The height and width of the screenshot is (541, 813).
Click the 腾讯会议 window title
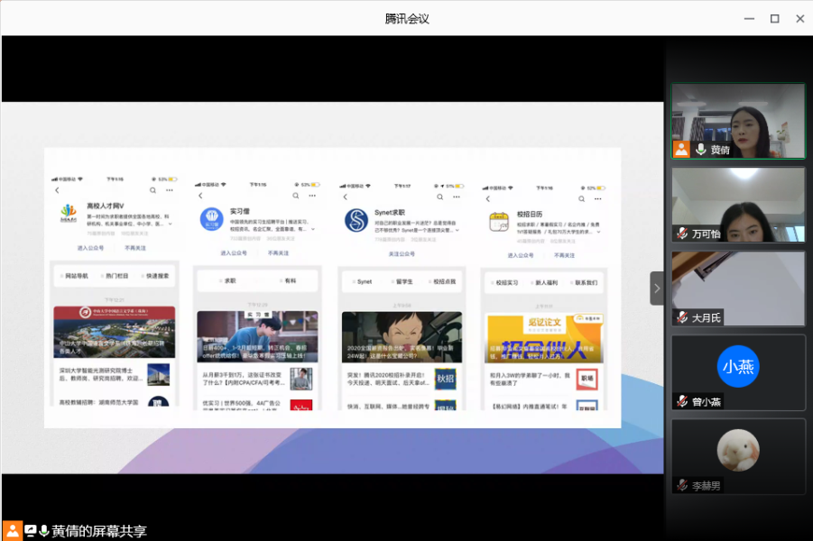pyautogui.click(x=406, y=19)
